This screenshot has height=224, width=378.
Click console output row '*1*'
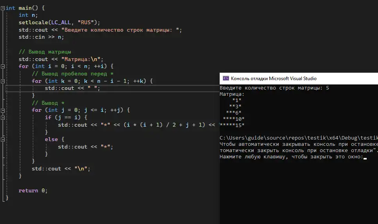click(237, 100)
